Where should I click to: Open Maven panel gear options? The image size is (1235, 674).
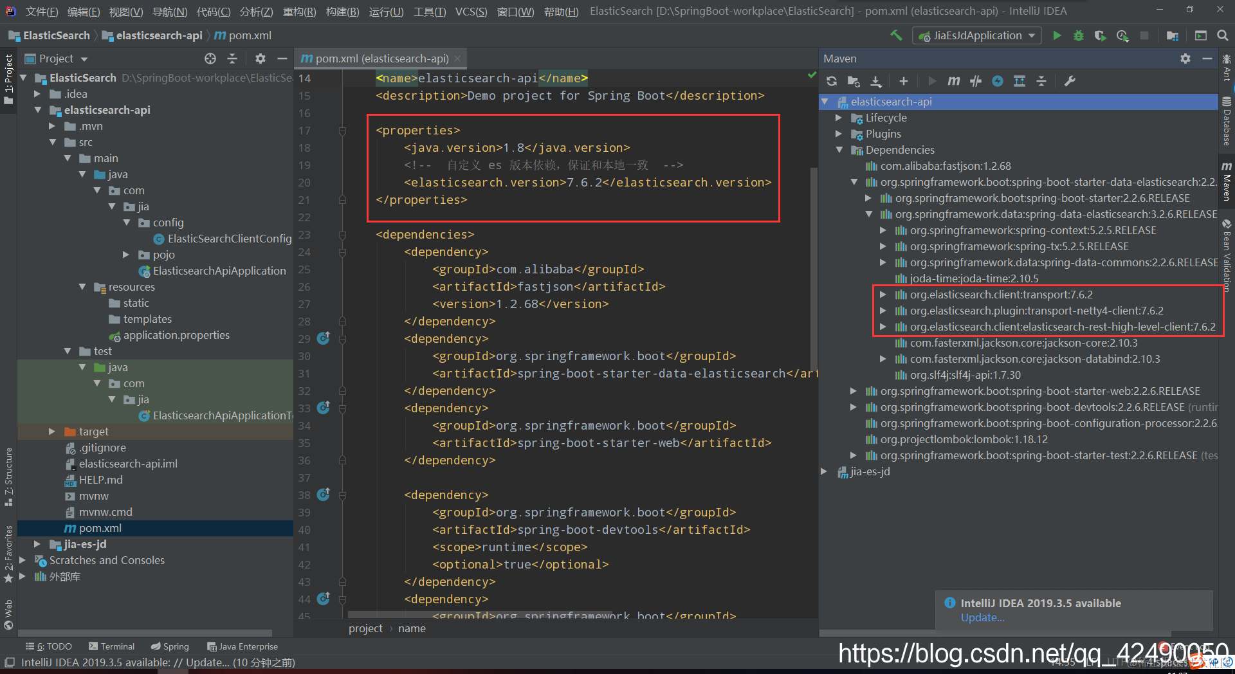click(1185, 59)
